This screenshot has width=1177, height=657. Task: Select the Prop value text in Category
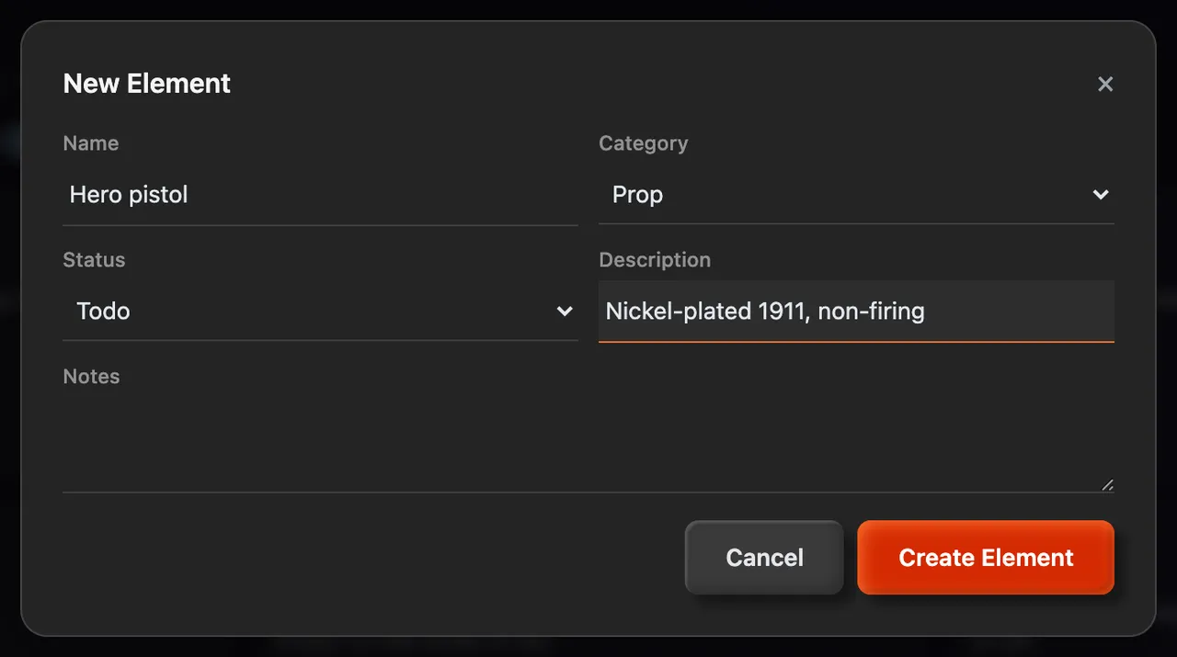637,195
